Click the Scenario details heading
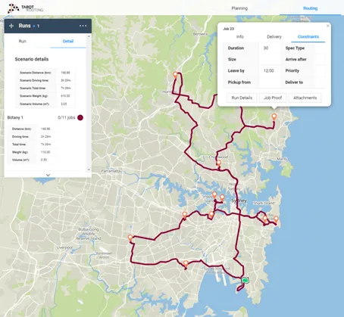 (32, 59)
